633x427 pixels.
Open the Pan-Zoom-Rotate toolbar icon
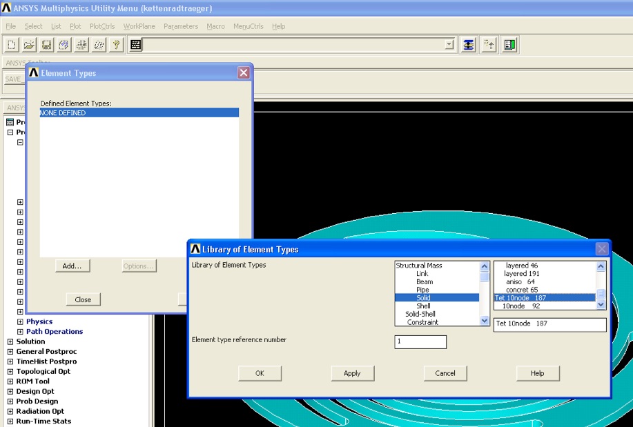[x=64, y=45]
